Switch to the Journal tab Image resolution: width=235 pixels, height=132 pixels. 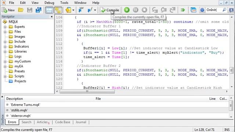pyautogui.click(x=81, y=122)
